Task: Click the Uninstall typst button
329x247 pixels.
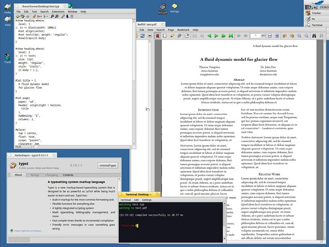Action: [108, 165]
